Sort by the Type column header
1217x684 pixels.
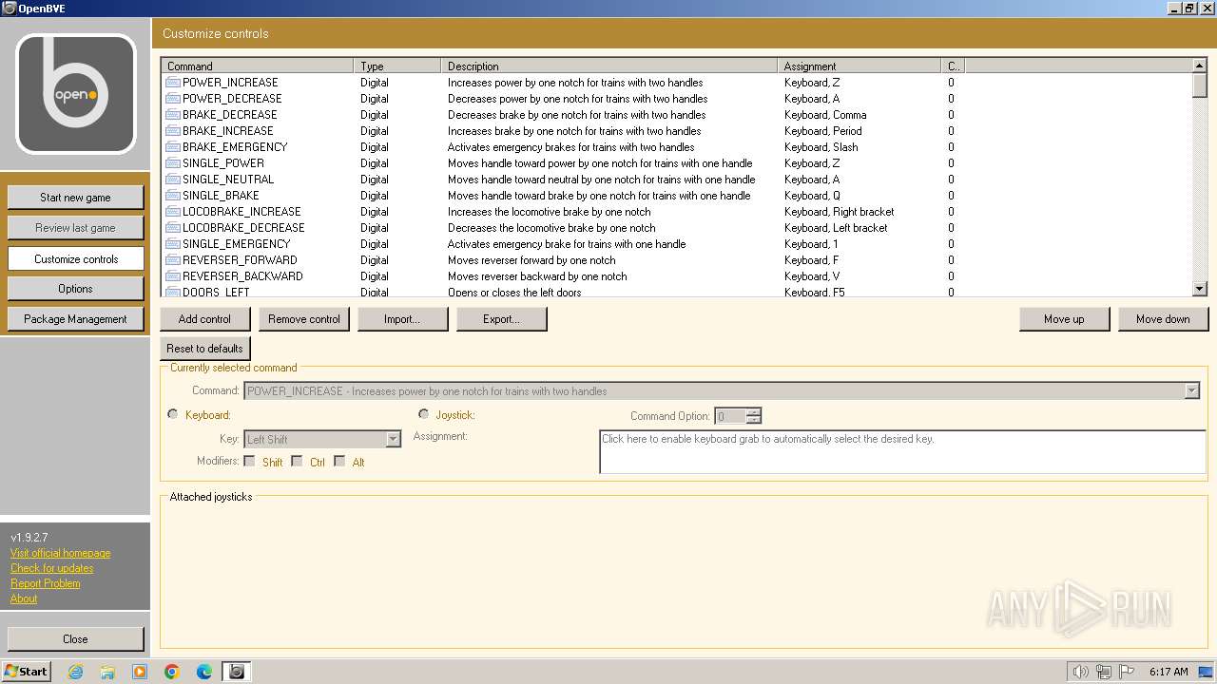click(x=397, y=66)
